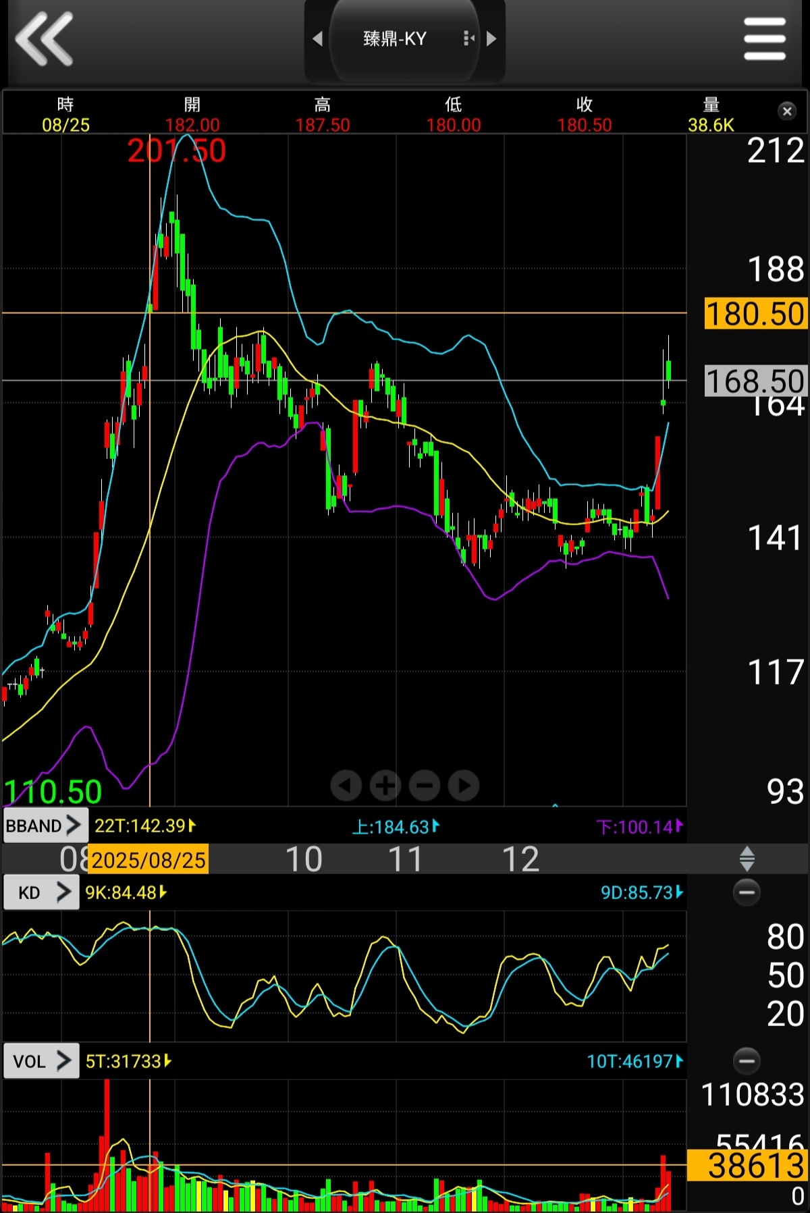The height and width of the screenshot is (1213, 810).
Task: Open 臻鼎-KY stock selector title
Action: tap(396, 39)
